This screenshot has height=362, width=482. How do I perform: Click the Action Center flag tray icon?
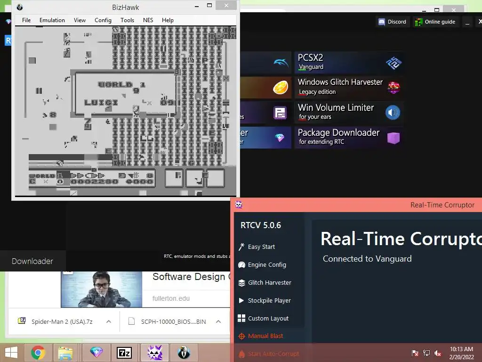click(415, 353)
